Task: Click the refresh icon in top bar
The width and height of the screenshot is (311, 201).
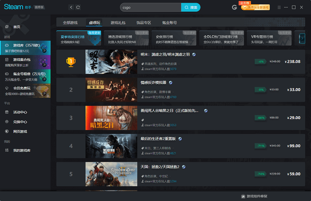Action: point(78,7)
